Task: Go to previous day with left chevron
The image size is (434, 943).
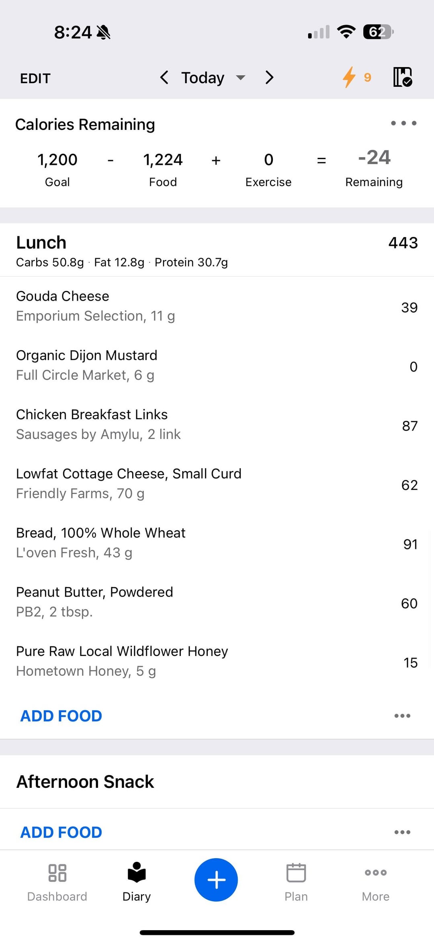Action: (x=164, y=77)
